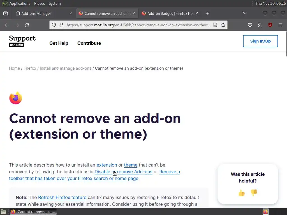Open the Places menu

(x=39, y=3)
